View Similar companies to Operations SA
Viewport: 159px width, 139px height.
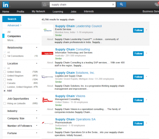coord(58,128)
